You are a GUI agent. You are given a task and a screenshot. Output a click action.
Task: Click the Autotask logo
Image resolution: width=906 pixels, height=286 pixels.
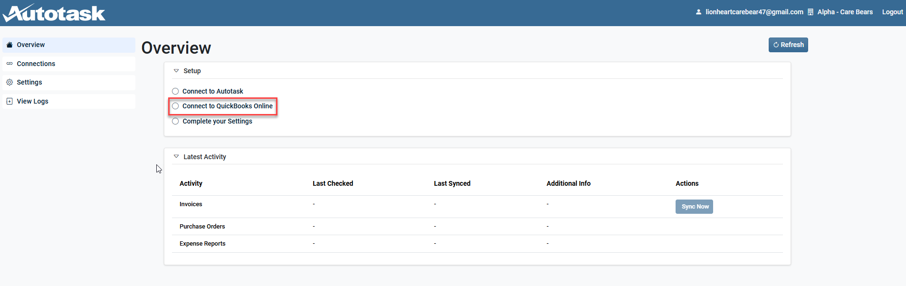coord(54,13)
